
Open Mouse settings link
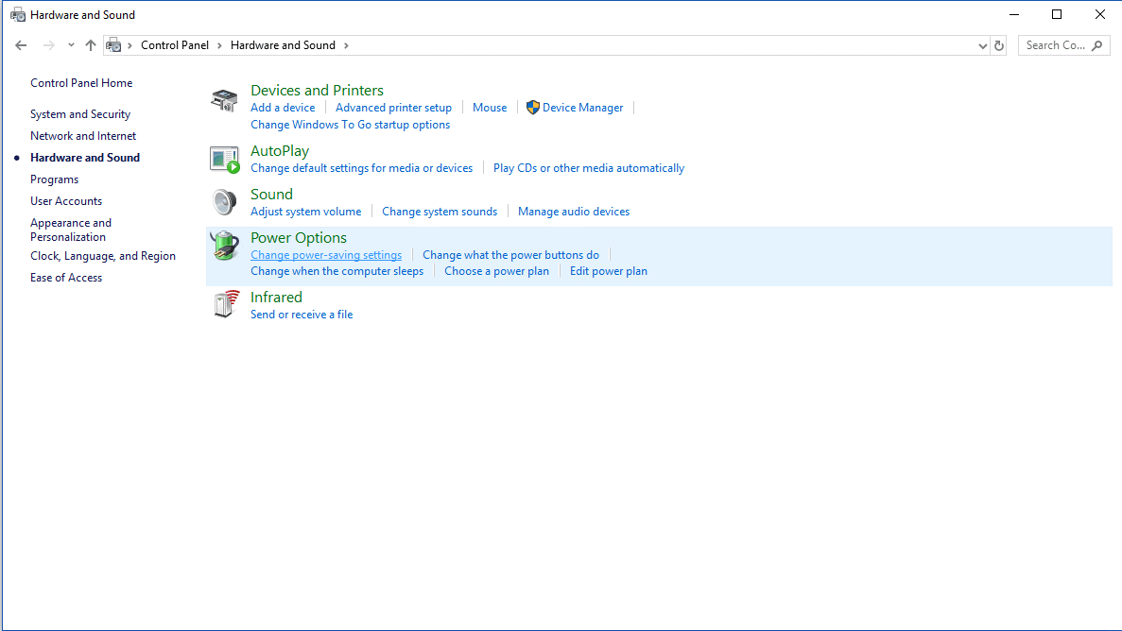pos(490,108)
